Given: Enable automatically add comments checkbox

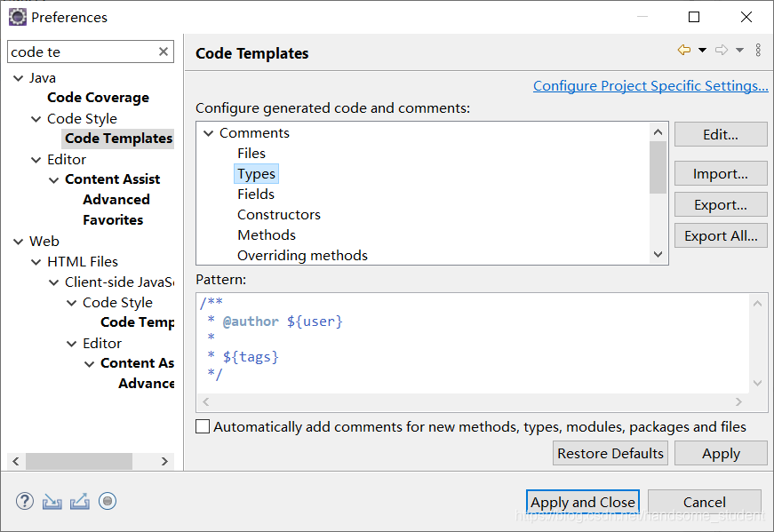Looking at the screenshot, I should (203, 426).
